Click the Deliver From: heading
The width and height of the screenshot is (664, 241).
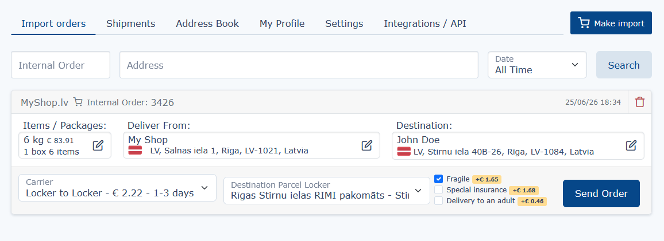(159, 125)
